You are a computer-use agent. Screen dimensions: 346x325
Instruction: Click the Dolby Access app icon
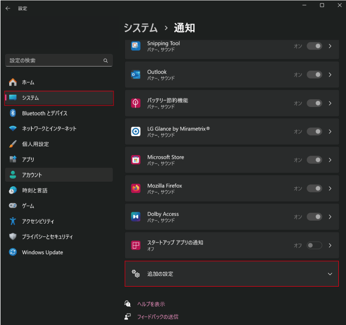point(135,216)
